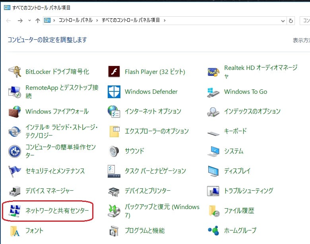Click コントロール パネル in the address breadcrumb
The image size is (310, 244).
pyautogui.click(x=76, y=20)
